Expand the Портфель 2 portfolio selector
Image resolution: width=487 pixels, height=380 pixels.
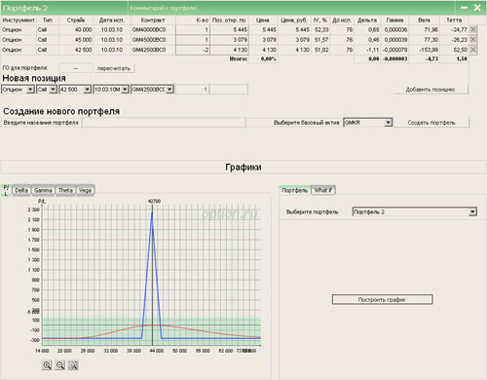[x=415, y=212]
